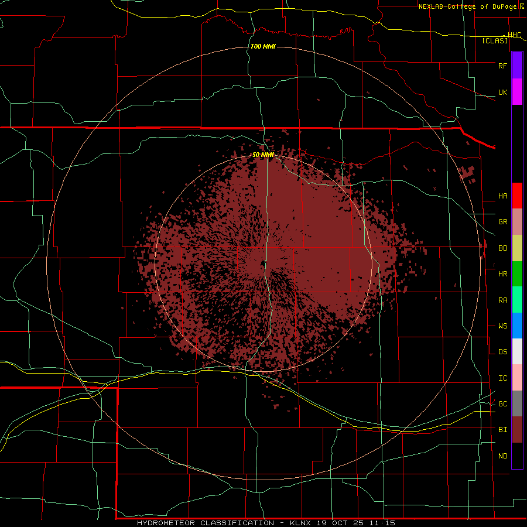The height and width of the screenshot is (527, 527).
Task: Click the HA legend label
Action: click(502, 196)
